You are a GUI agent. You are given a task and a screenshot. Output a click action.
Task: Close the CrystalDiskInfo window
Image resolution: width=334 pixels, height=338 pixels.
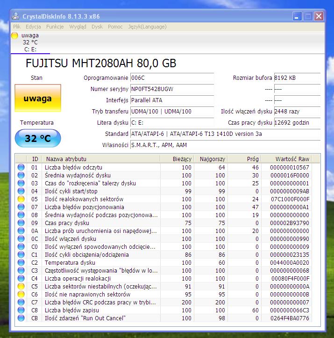[319, 16]
